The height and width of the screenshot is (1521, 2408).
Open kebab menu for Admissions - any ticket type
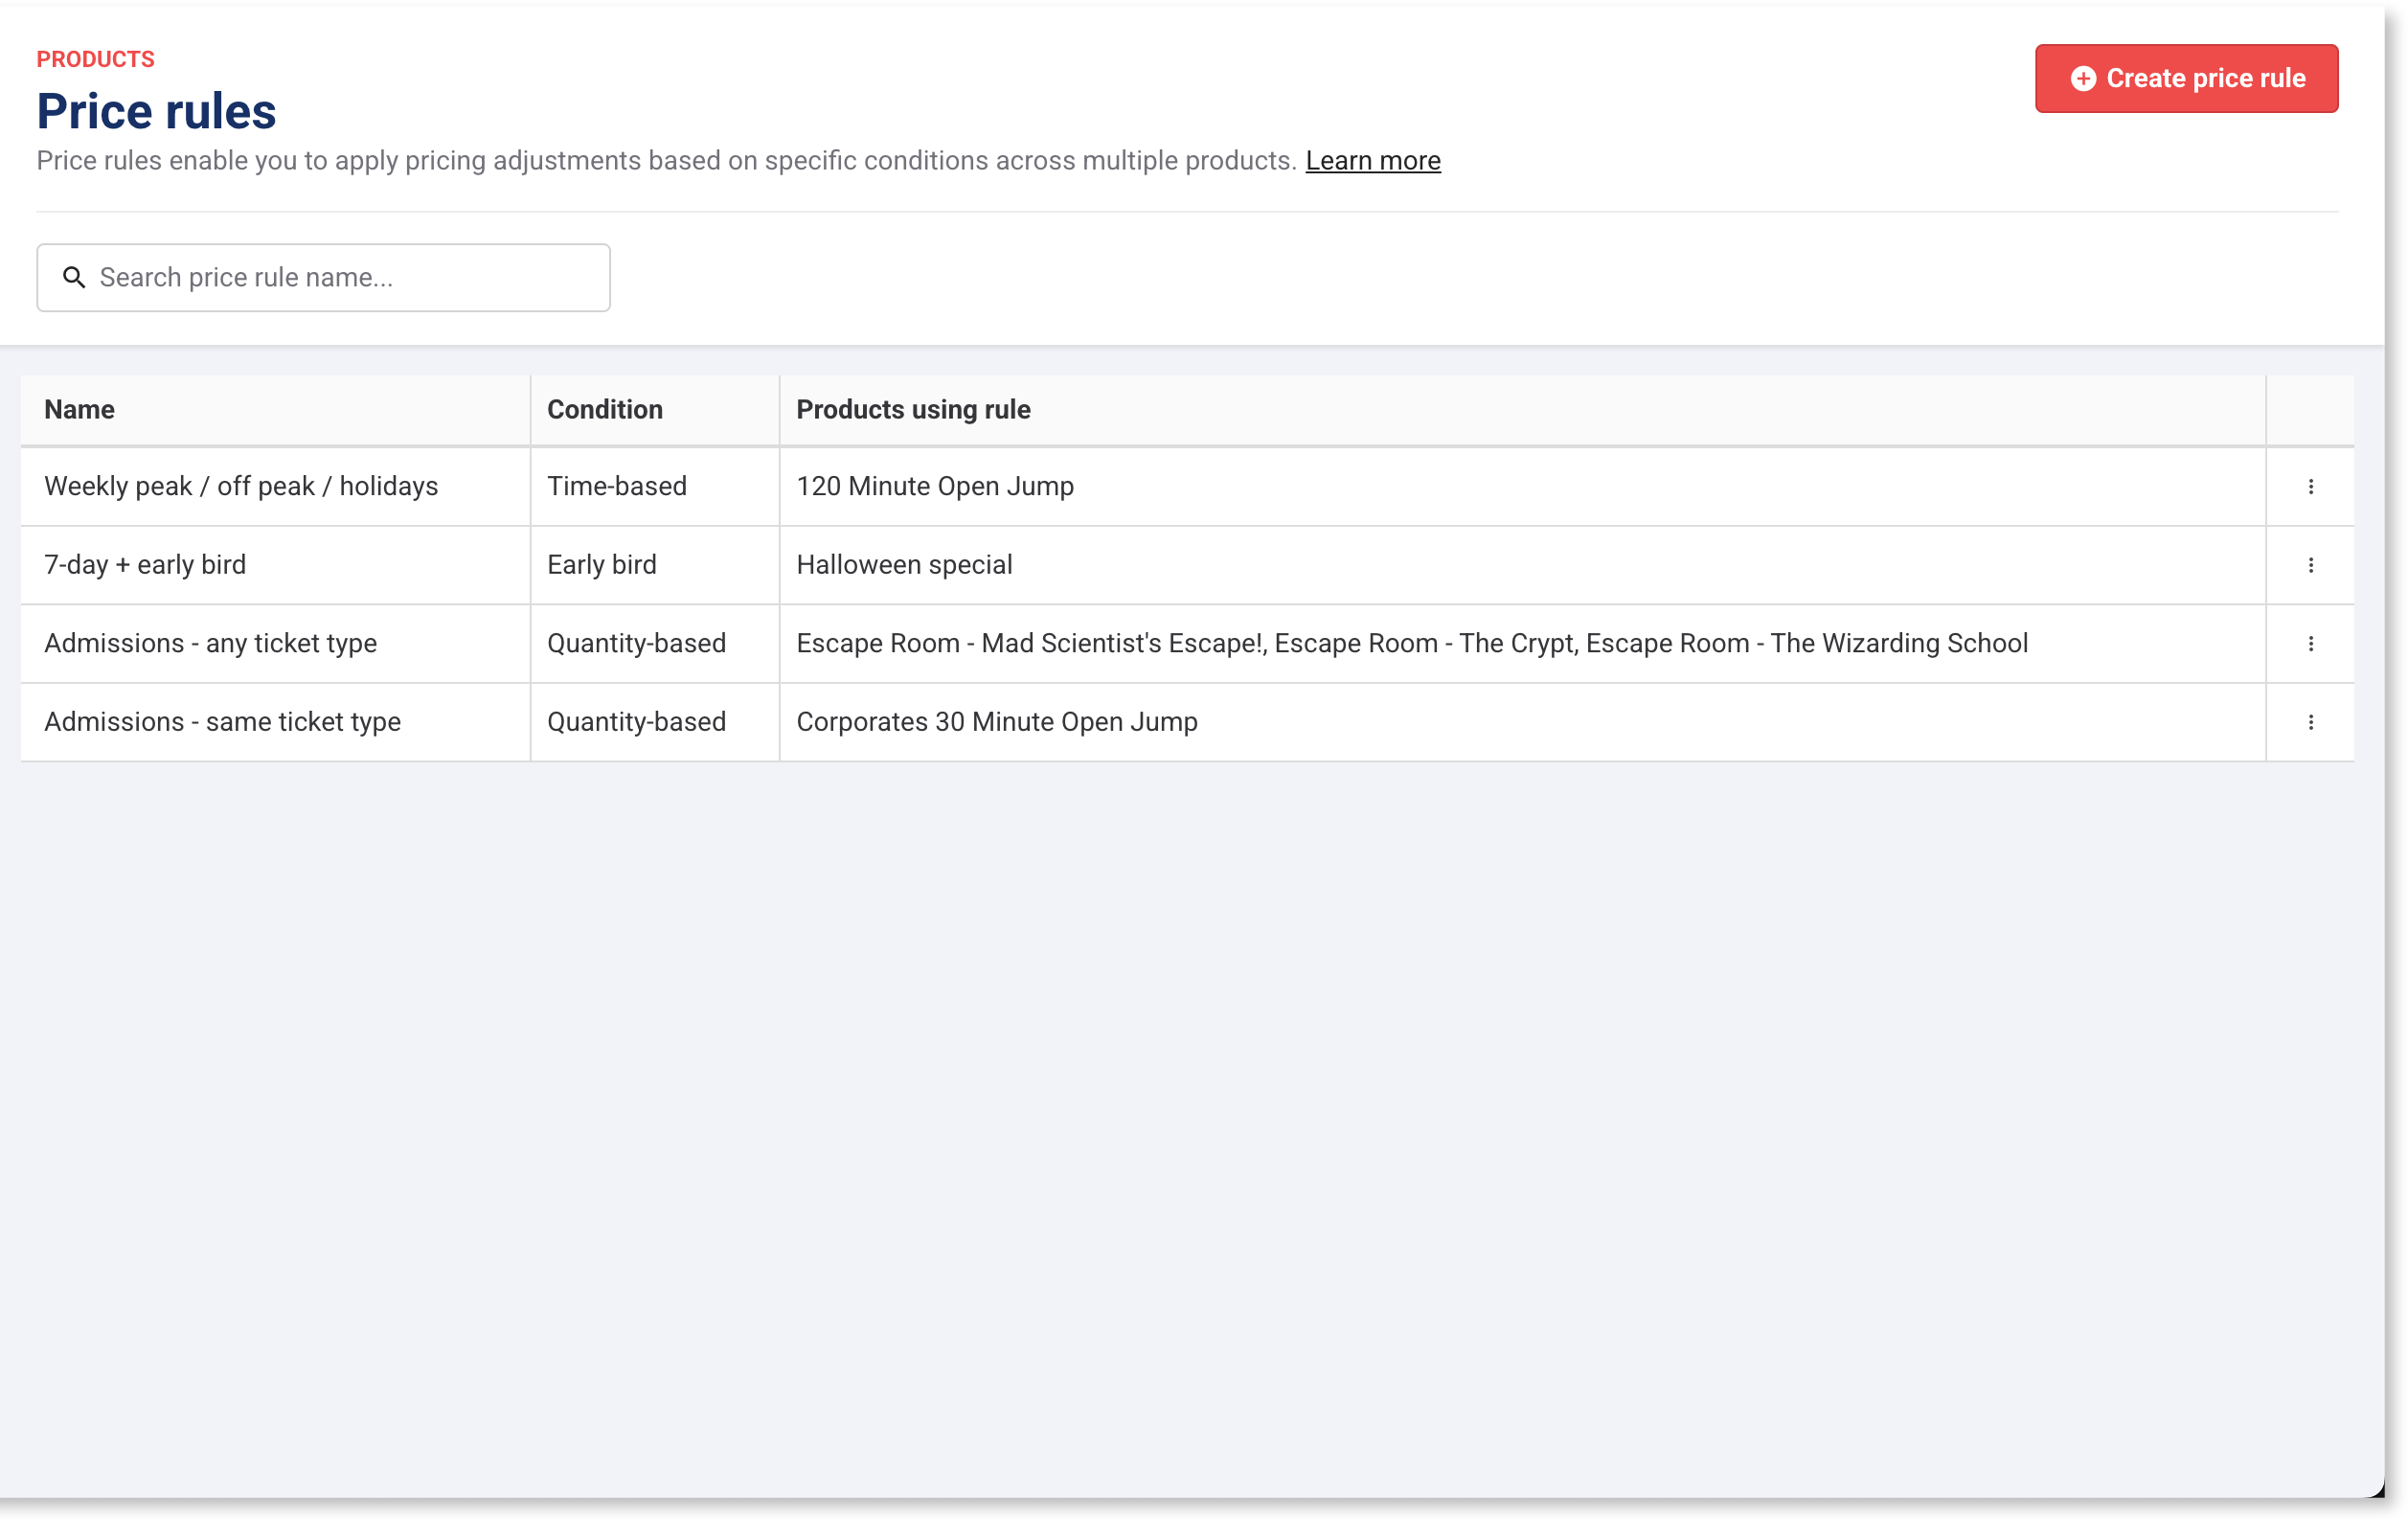2310,643
